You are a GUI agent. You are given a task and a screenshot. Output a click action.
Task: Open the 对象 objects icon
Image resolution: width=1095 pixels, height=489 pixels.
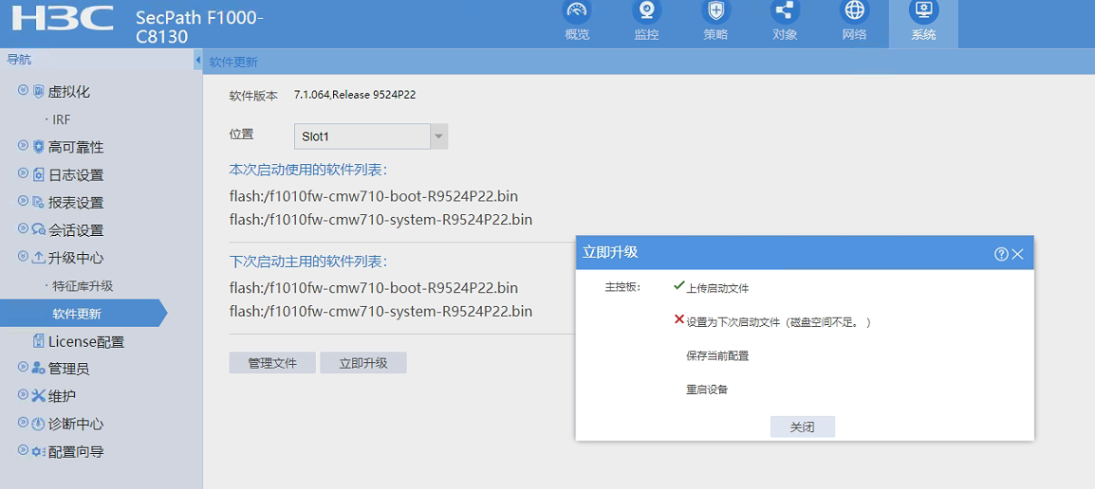pyautogui.click(x=785, y=11)
